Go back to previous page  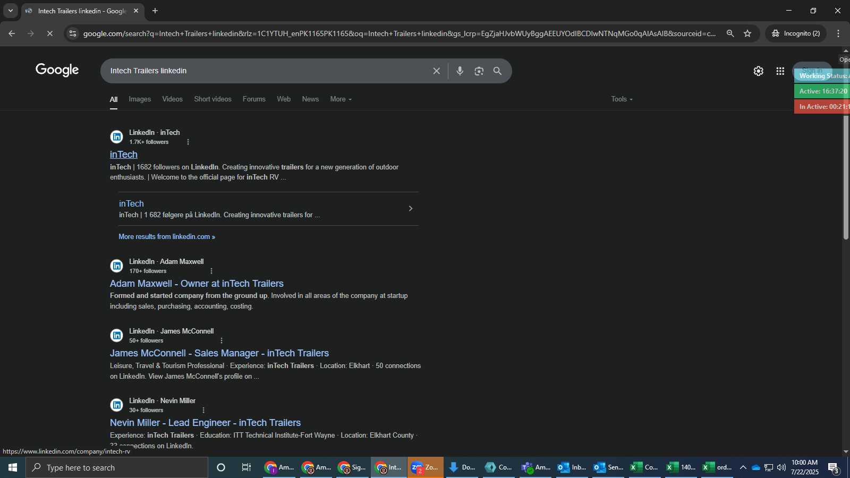(x=12, y=33)
